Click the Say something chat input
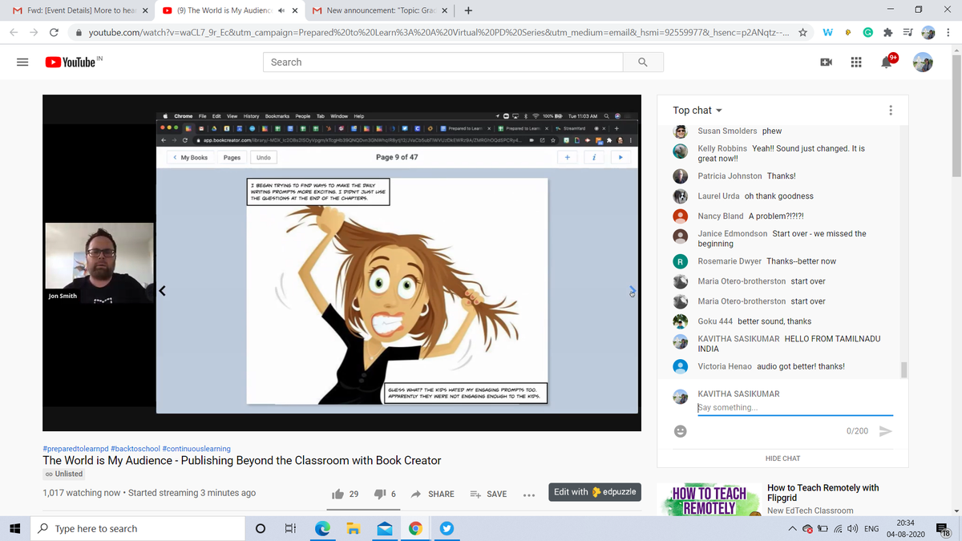This screenshot has height=541, width=962. click(794, 408)
